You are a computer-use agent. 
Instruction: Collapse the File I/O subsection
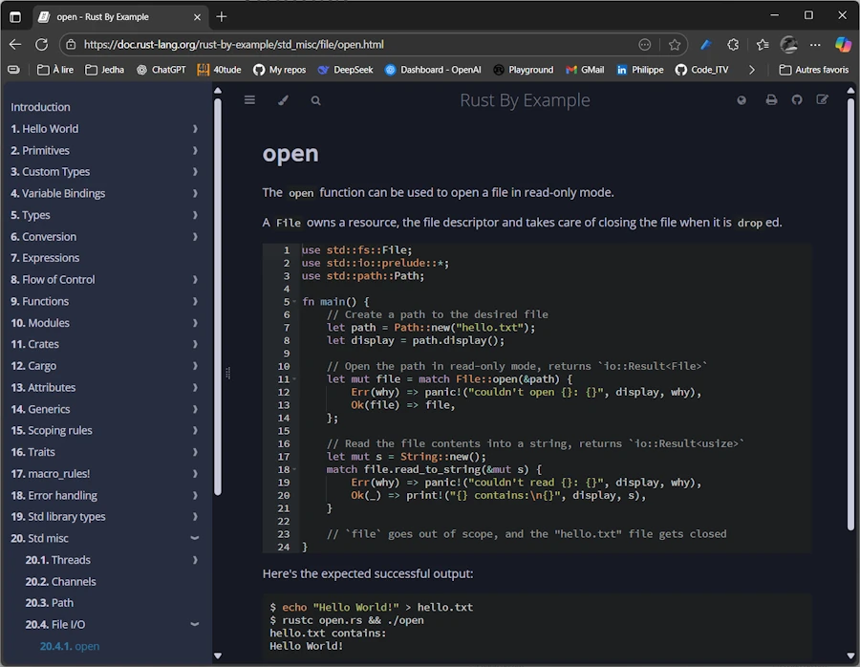(x=195, y=625)
